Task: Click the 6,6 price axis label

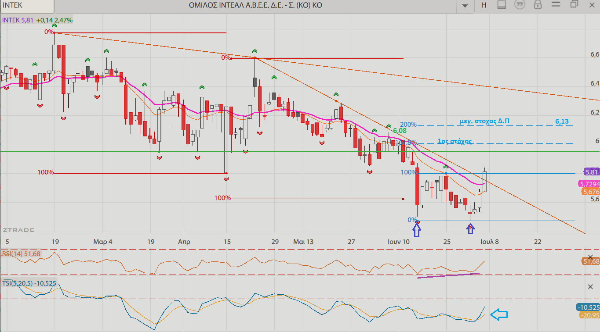Action: pos(595,54)
